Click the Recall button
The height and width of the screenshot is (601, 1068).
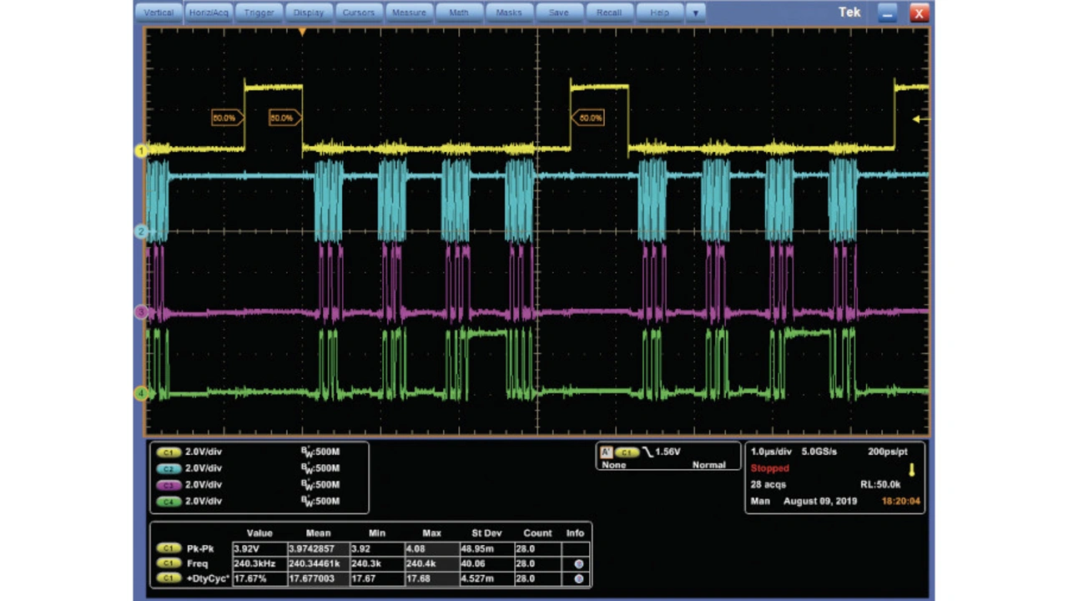[x=609, y=13]
